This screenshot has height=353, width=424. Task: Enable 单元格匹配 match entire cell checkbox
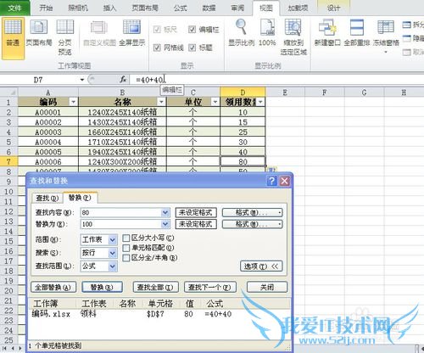pos(126,248)
